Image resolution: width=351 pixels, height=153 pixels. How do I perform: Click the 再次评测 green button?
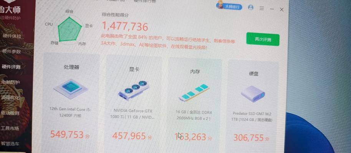click(x=263, y=39)
